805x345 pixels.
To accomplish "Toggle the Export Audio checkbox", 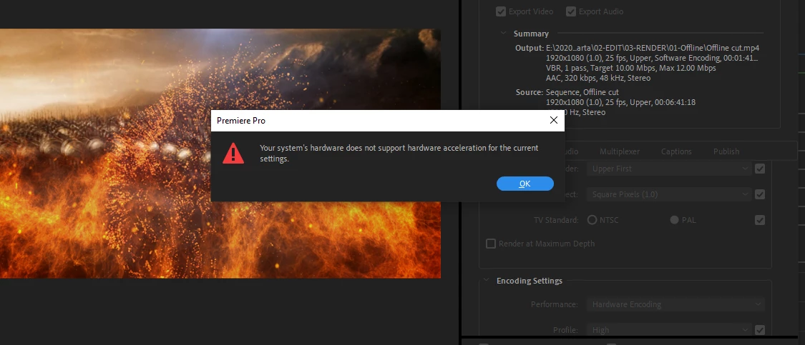I will pos(571,11).
